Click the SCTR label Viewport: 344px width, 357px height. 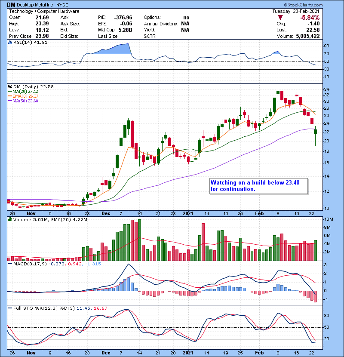coord(150,36)
